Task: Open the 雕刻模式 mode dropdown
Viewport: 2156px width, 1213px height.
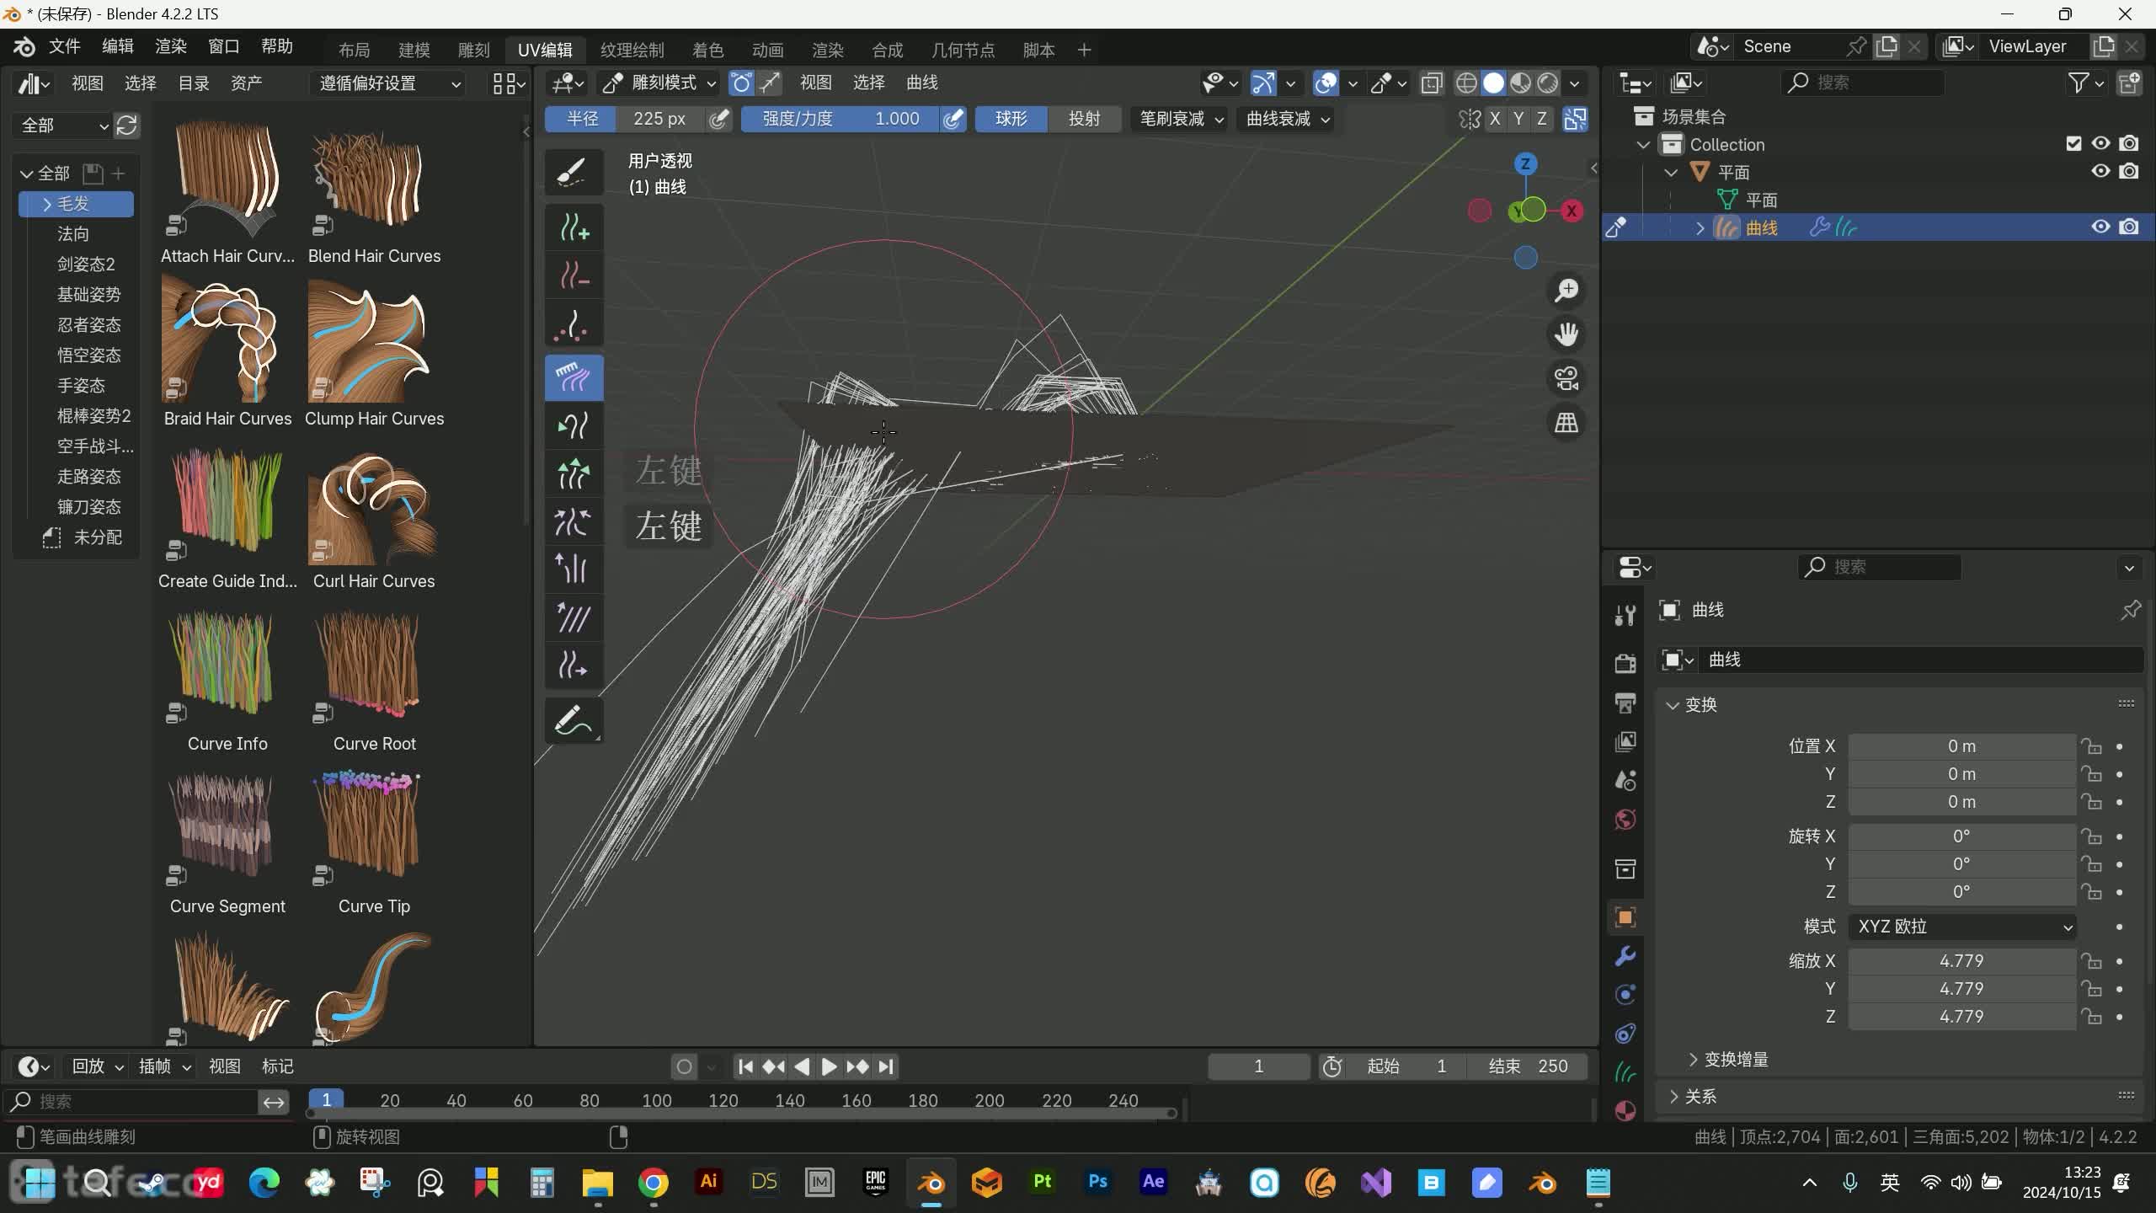Action: point(660,83)
